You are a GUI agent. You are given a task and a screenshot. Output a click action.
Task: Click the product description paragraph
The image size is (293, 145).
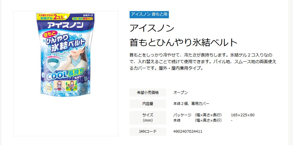202,62
